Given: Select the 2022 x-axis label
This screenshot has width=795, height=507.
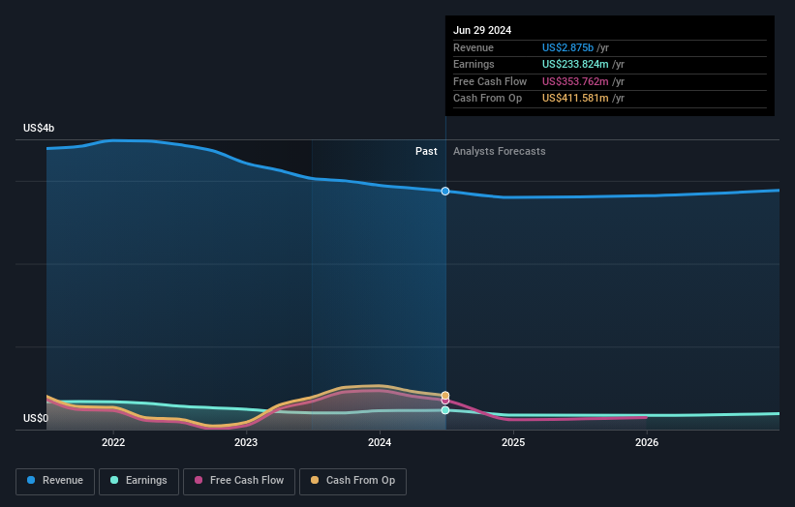Looking at the screenshot, I should pyautogui.click(x=113, y=442).
